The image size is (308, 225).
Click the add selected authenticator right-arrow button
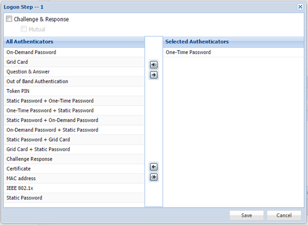pyautogui.click(x=153, y=75)
